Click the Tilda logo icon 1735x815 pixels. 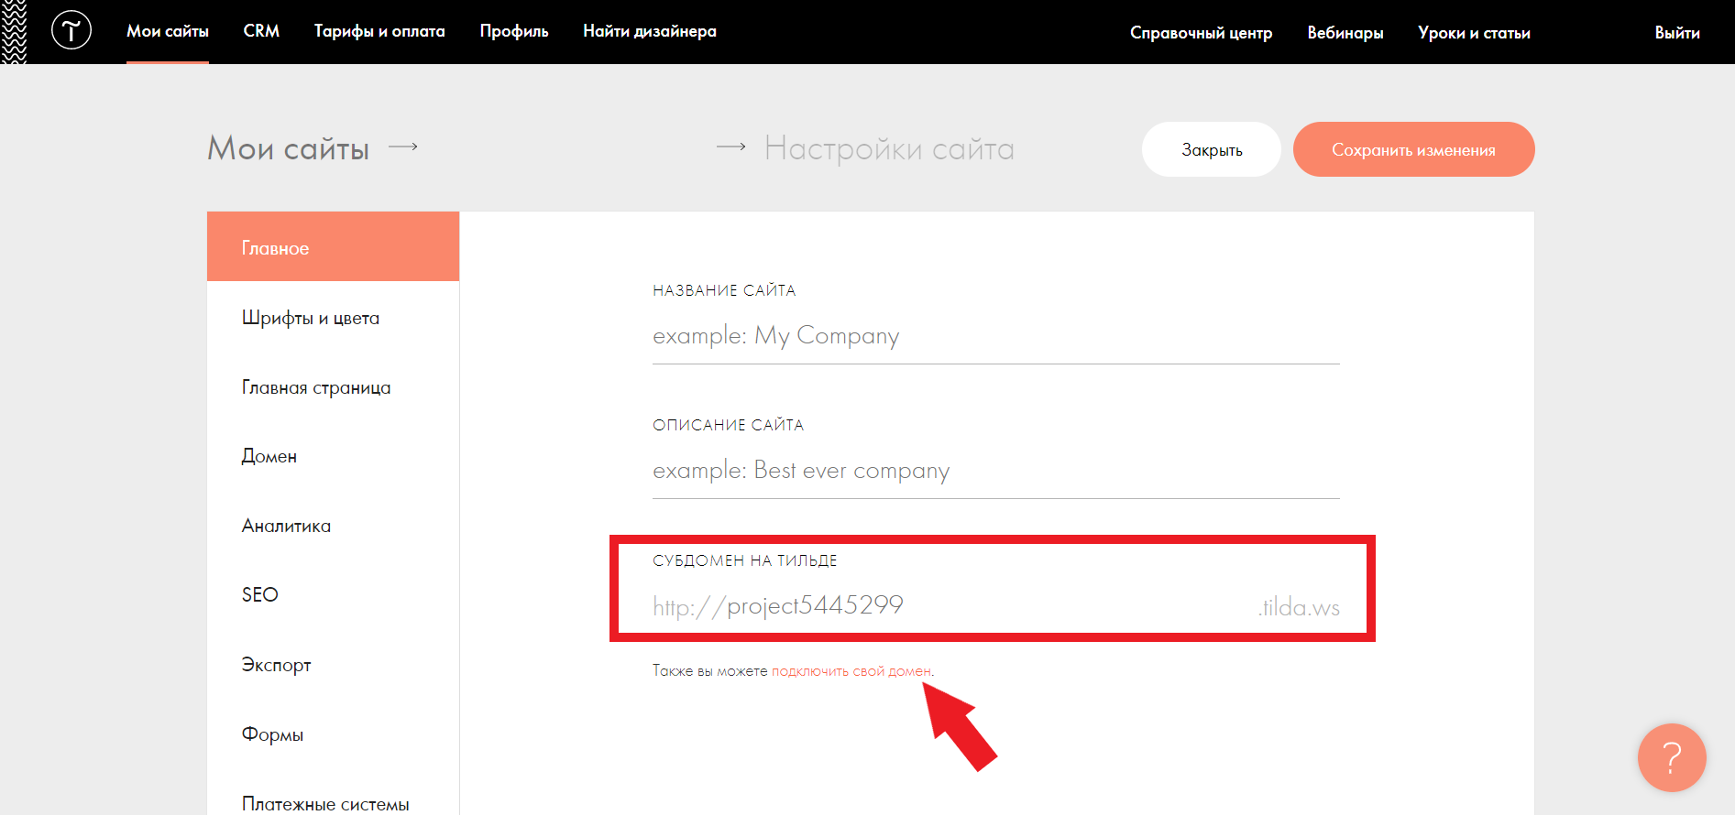click(71, 30)
